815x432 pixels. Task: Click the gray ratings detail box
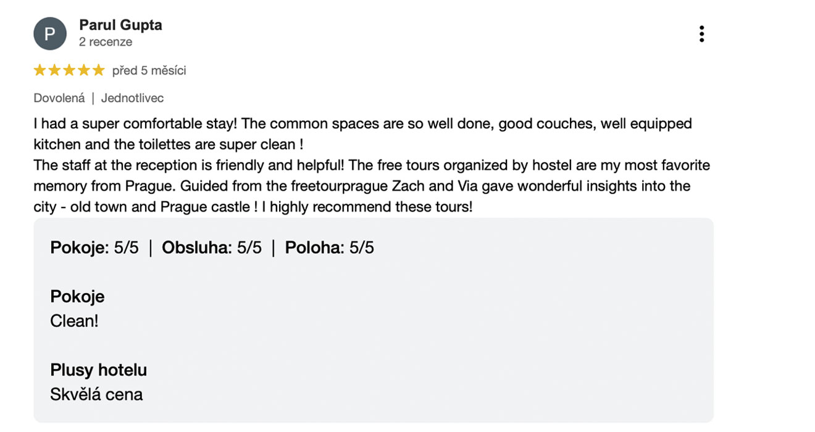pyautogui.click(x=374, y=320)
